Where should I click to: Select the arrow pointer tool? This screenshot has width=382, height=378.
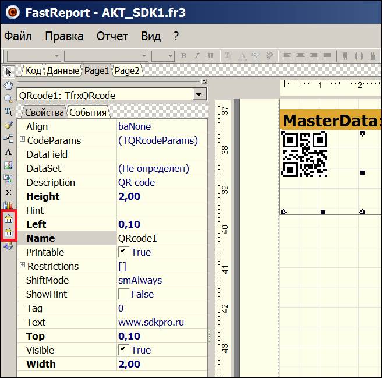[8, 72]
